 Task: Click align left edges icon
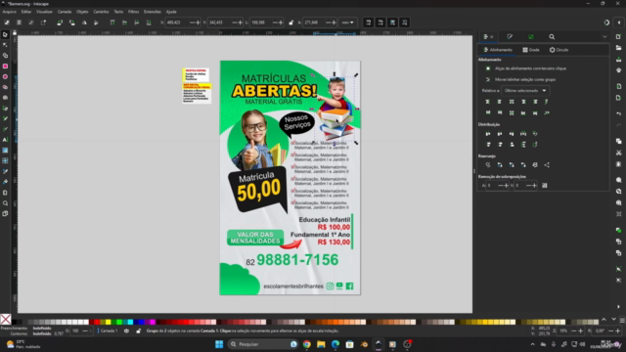[x=499, y=102]
